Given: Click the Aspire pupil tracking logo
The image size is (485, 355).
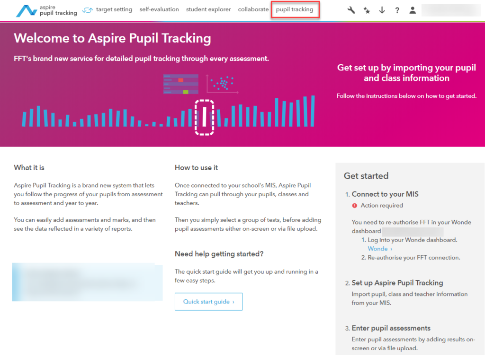Looking at the screenshot, I should tap(46, 10).
